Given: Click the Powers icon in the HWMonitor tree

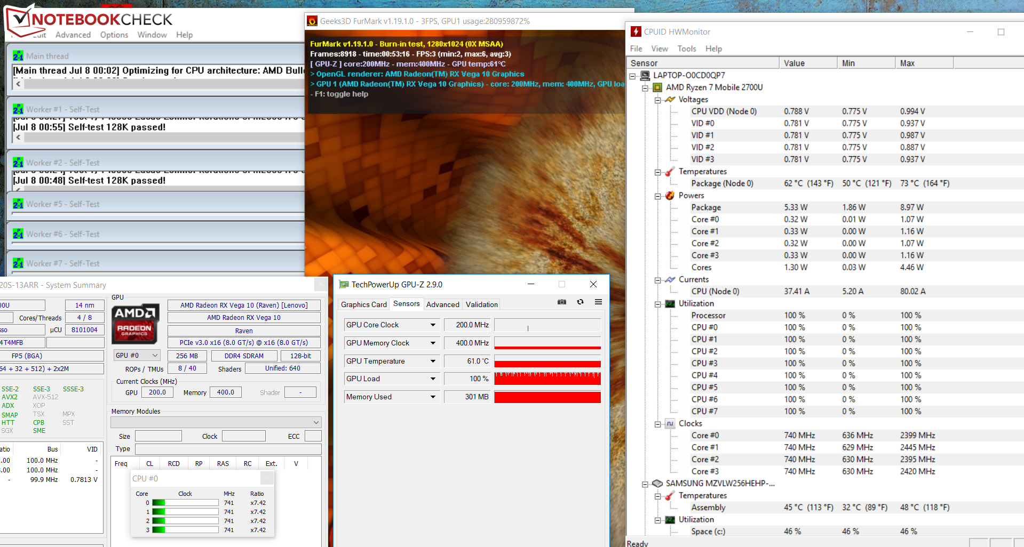Looking at the screenshot, I should coord(670,196).
